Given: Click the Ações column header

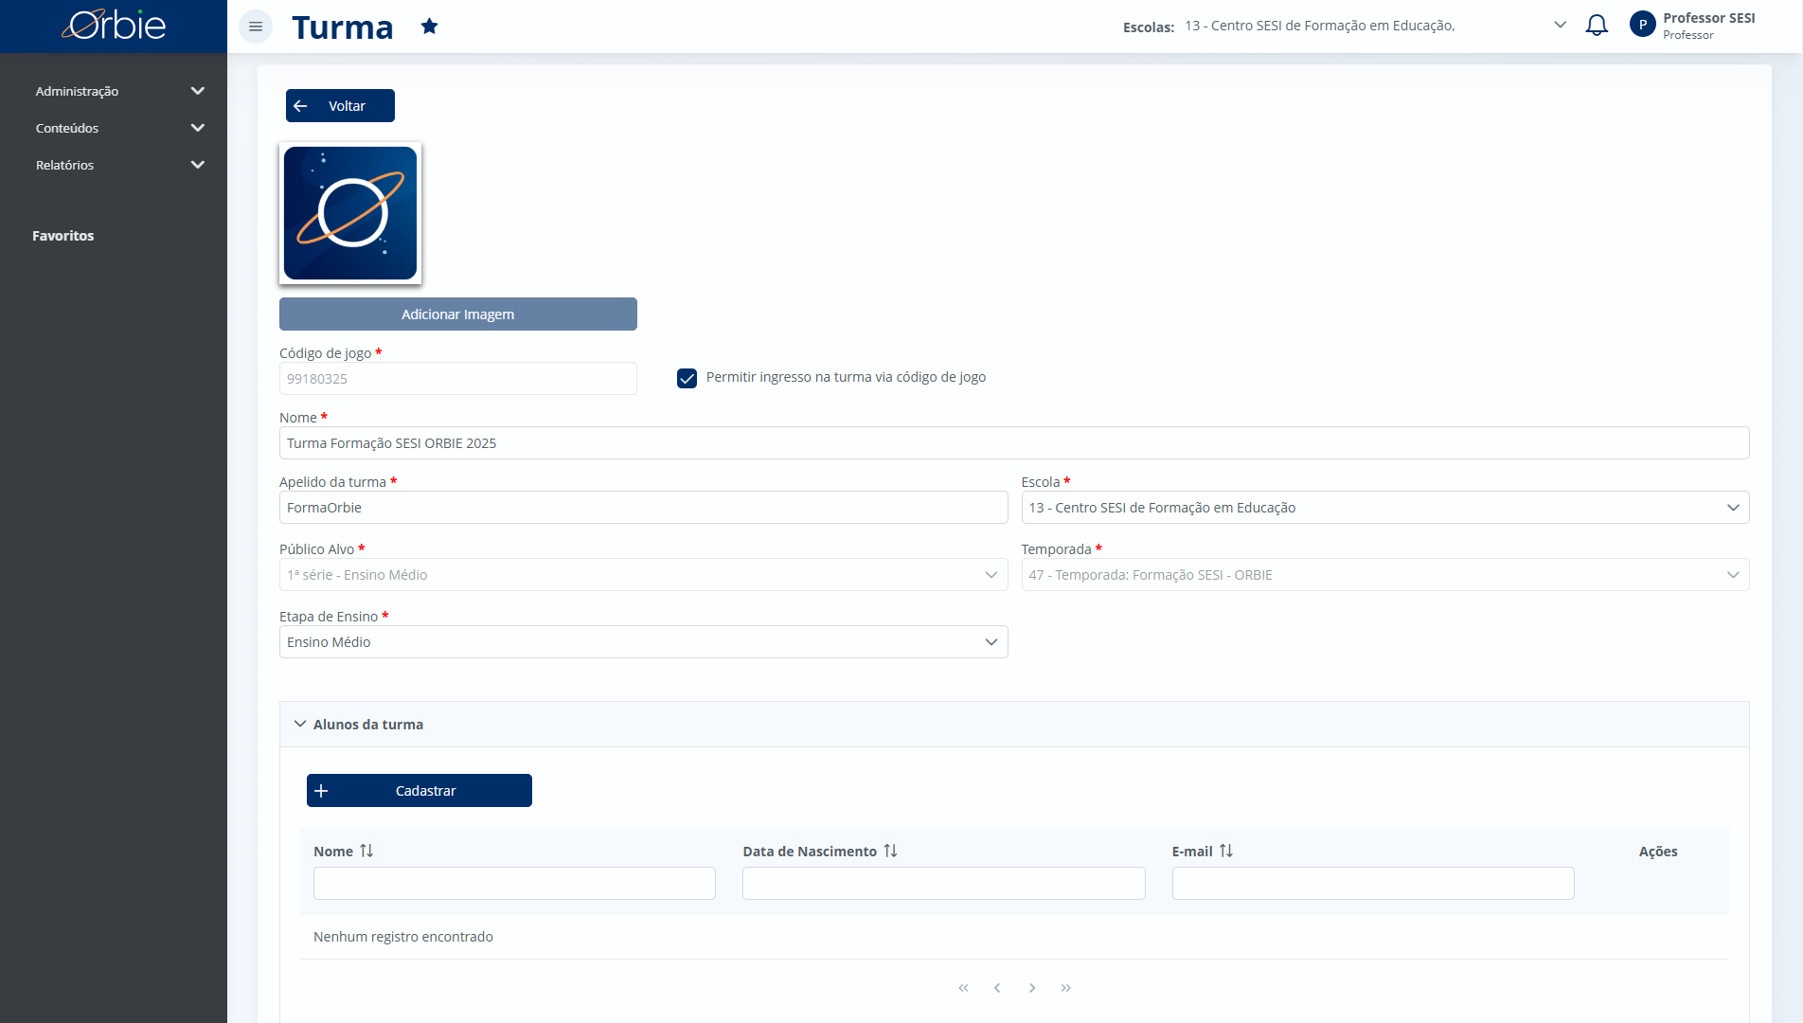Looking at the screenshot, I should pyautogui.click(x=1658, y=852).
